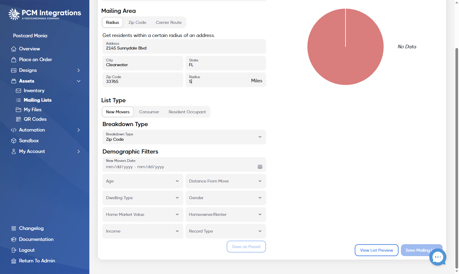Open the Record Type dropdown
The image size is (459, 274).
click(x=225, y=231)
